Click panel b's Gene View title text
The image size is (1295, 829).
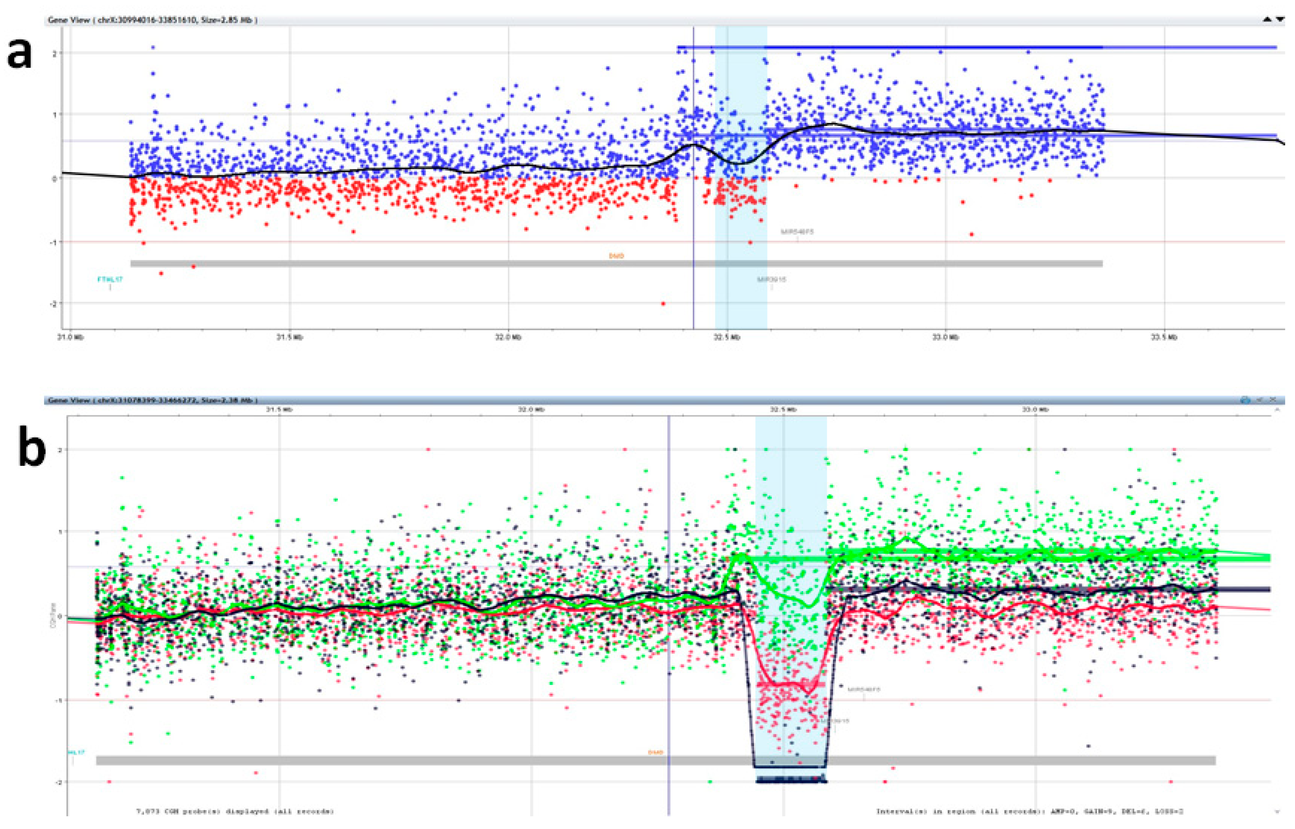click(x=153, y=401)
